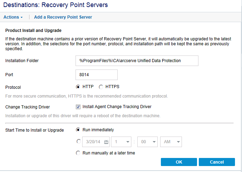Choose Run manually at a later time
The image size is (242, 172).
[x=78, y=153]
